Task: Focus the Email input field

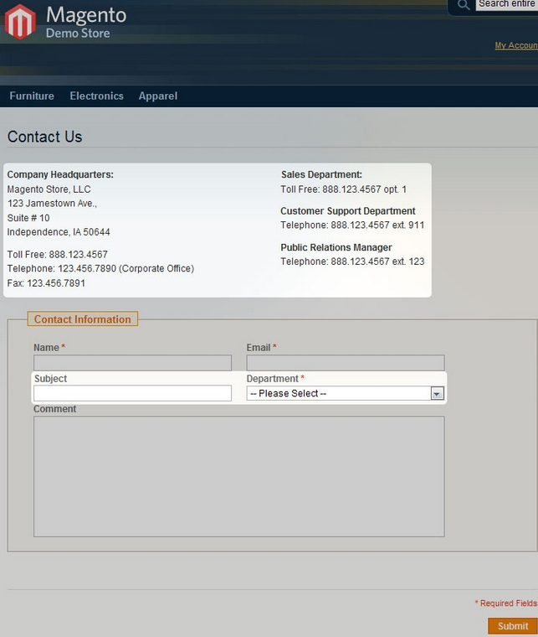Action: (x=346, y=362)
